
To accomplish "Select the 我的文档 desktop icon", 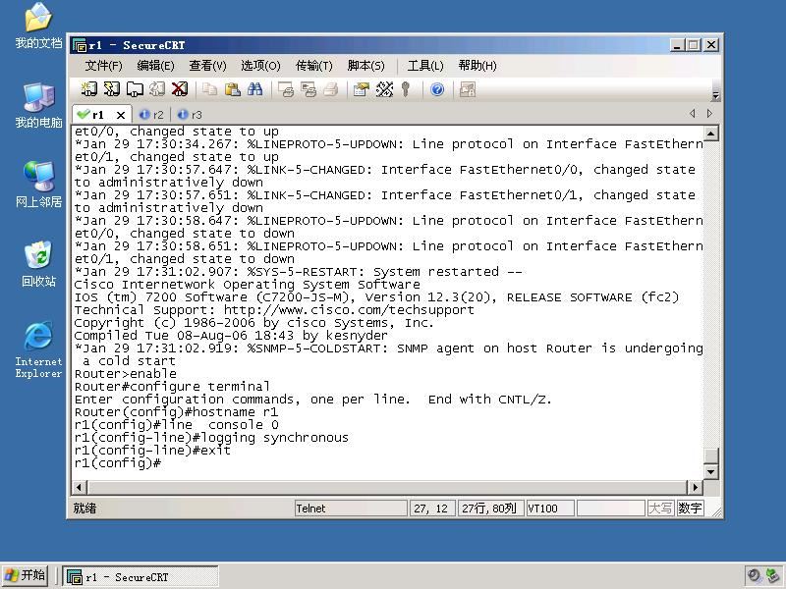I will [x=38, y=26].
